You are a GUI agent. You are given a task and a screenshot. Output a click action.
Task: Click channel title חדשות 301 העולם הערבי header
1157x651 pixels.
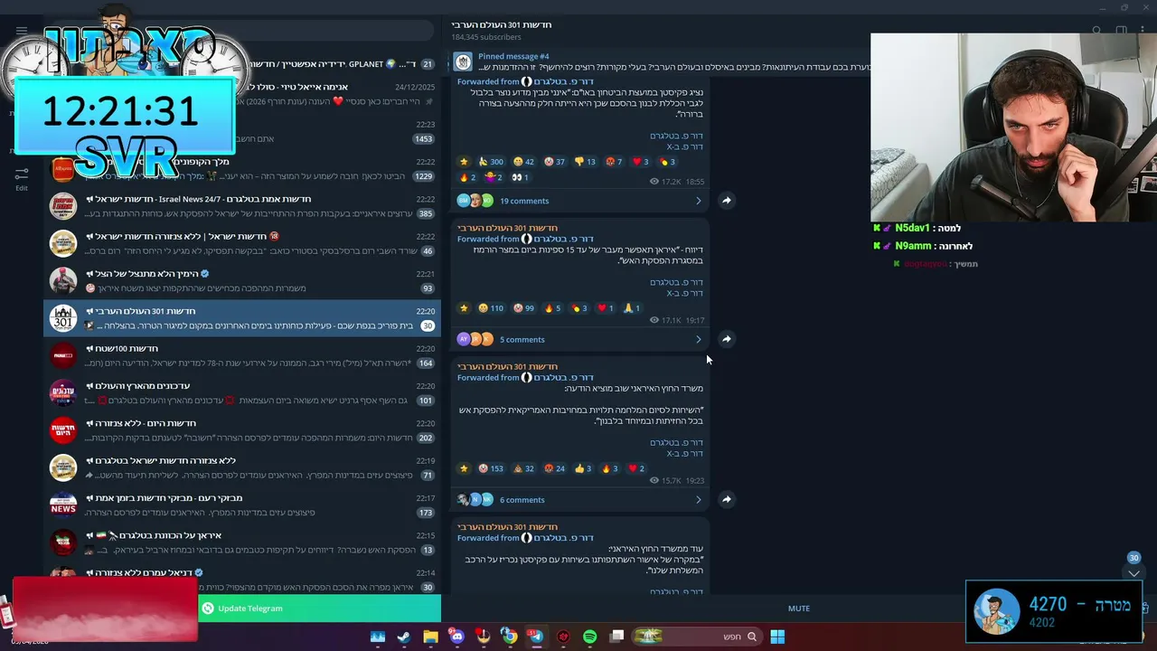[x=502, y=24]
